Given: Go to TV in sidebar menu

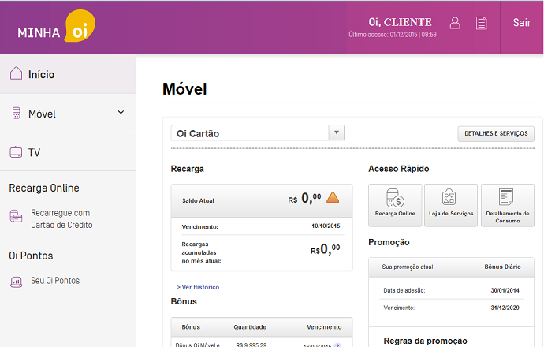Looking at the screenshot, I should (x=34, y=152).
